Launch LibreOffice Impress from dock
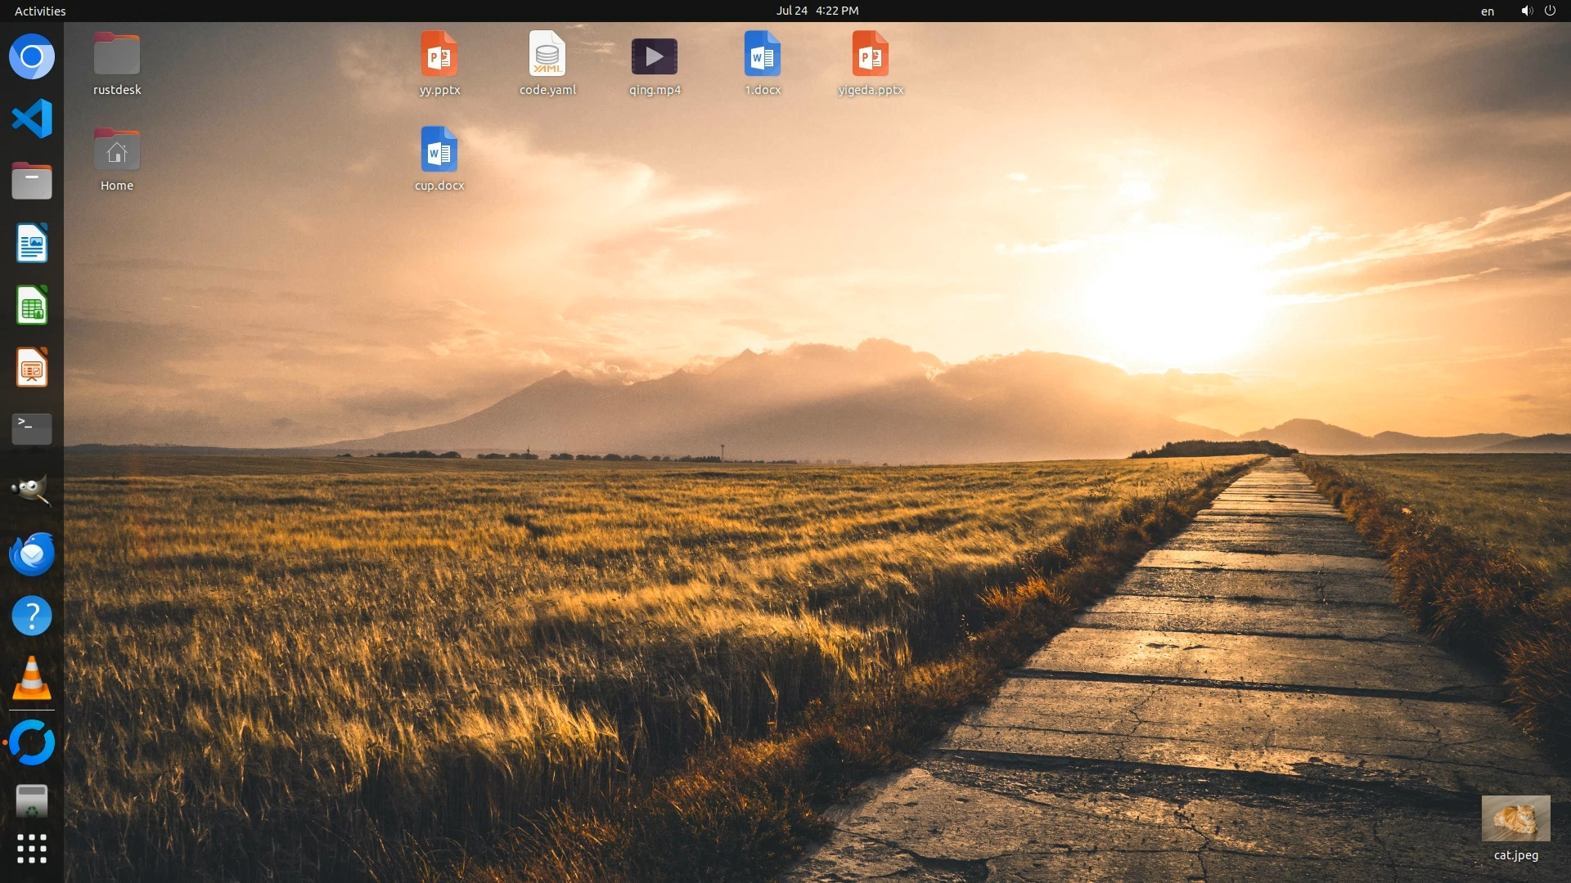The image size is (1571, 883). point(32,368)
